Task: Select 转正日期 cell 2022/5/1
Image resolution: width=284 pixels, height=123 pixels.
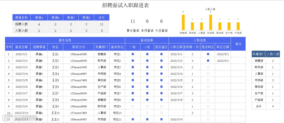Action: click(223, 54)
